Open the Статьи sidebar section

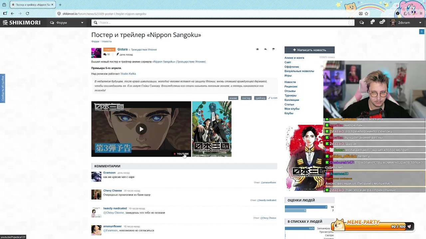point(289,105)
